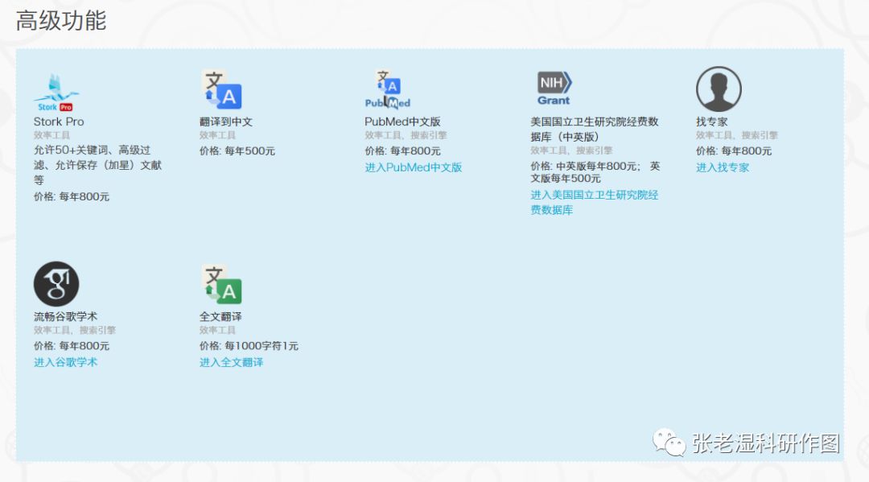Click price text under 流畅谷歌学术
This screenshot has width=869, height=482.
click(72, 346)
